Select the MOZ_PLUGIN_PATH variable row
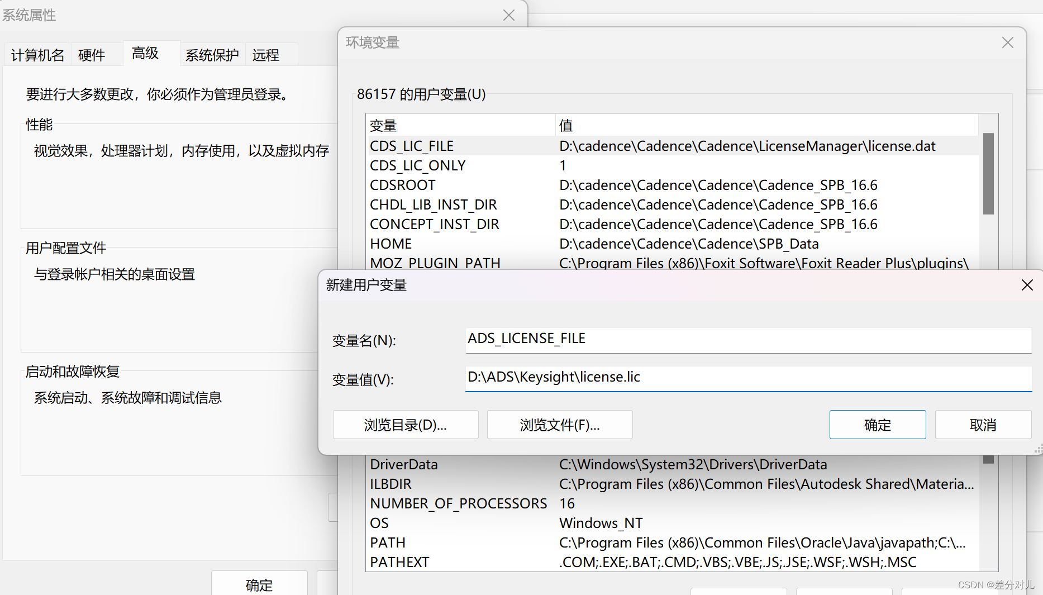This screenshot has height=595, width=1043. coord(673,263)
